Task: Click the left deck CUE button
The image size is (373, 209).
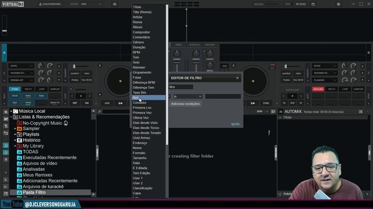Action: point(107,103)
